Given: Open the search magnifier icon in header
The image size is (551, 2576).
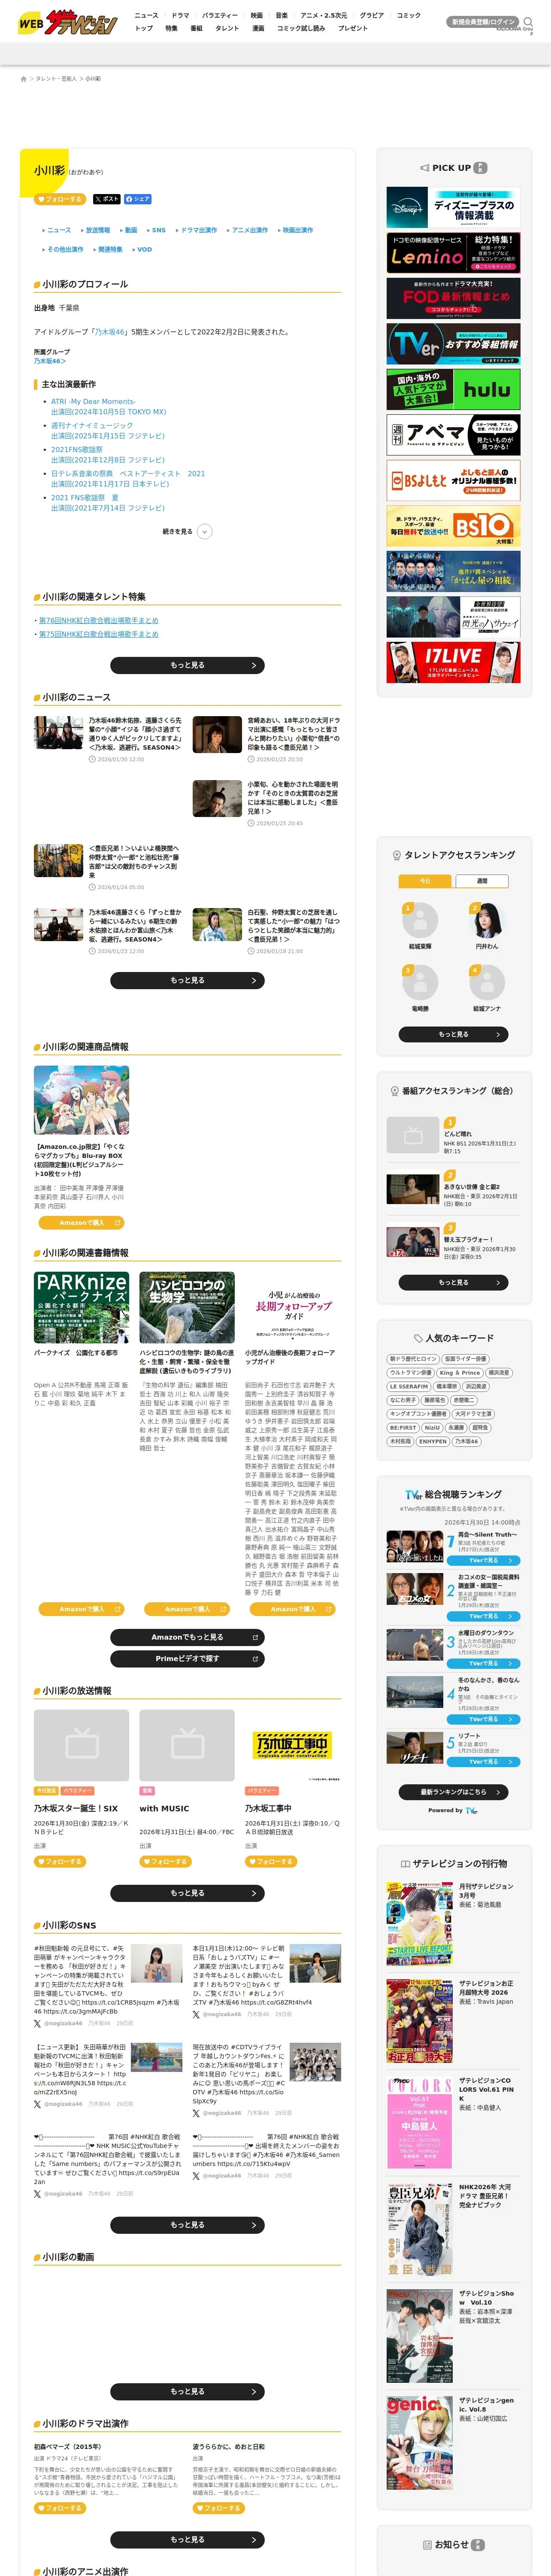Looking at the screenshot, I should [x=528, y=21].
